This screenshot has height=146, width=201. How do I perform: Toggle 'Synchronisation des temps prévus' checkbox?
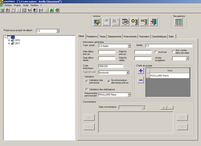(109, 81)
